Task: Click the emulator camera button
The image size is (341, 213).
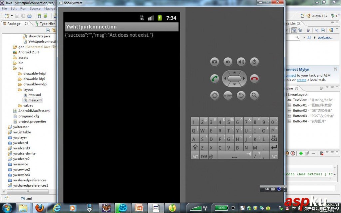Action: (x=215, y=62)
